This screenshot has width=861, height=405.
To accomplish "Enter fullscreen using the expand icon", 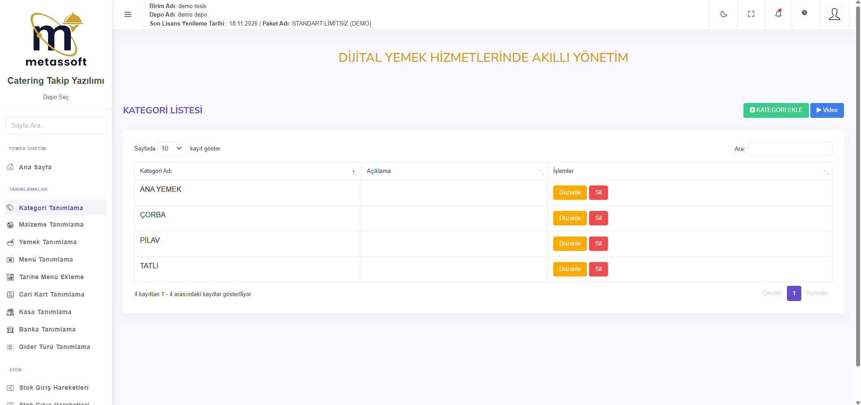I will point(751,14).
